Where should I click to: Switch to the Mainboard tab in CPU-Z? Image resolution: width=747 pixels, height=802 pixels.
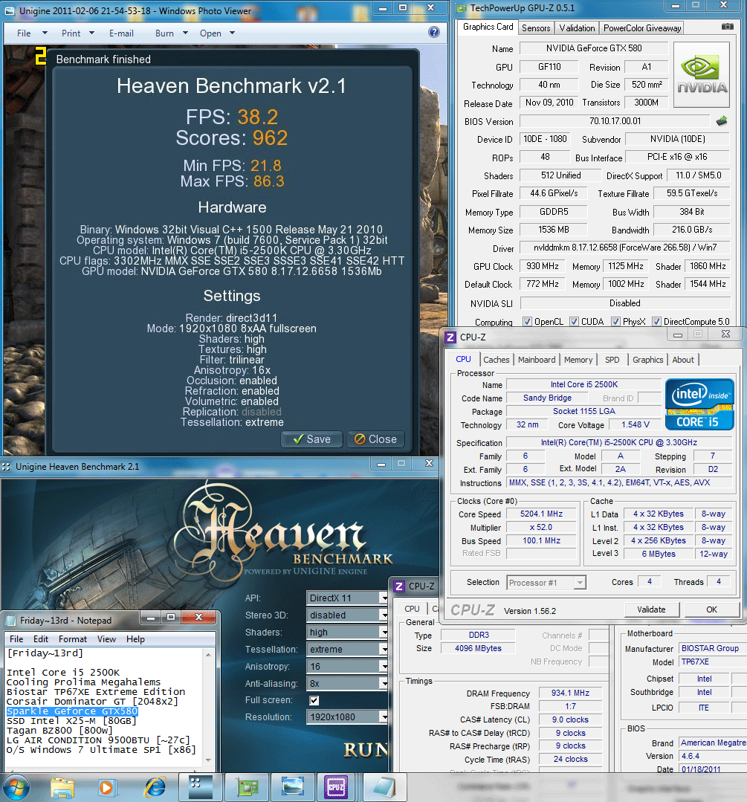pyautogui.click(x=536, y=360)
